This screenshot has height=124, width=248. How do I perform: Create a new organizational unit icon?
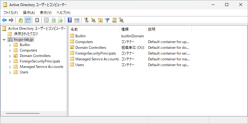(x=100, y=20)
